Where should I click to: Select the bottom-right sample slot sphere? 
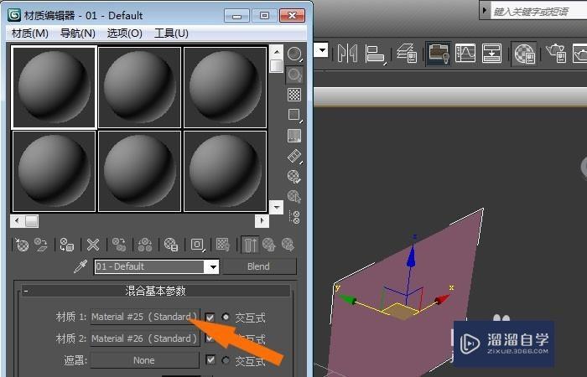point(225,171)
